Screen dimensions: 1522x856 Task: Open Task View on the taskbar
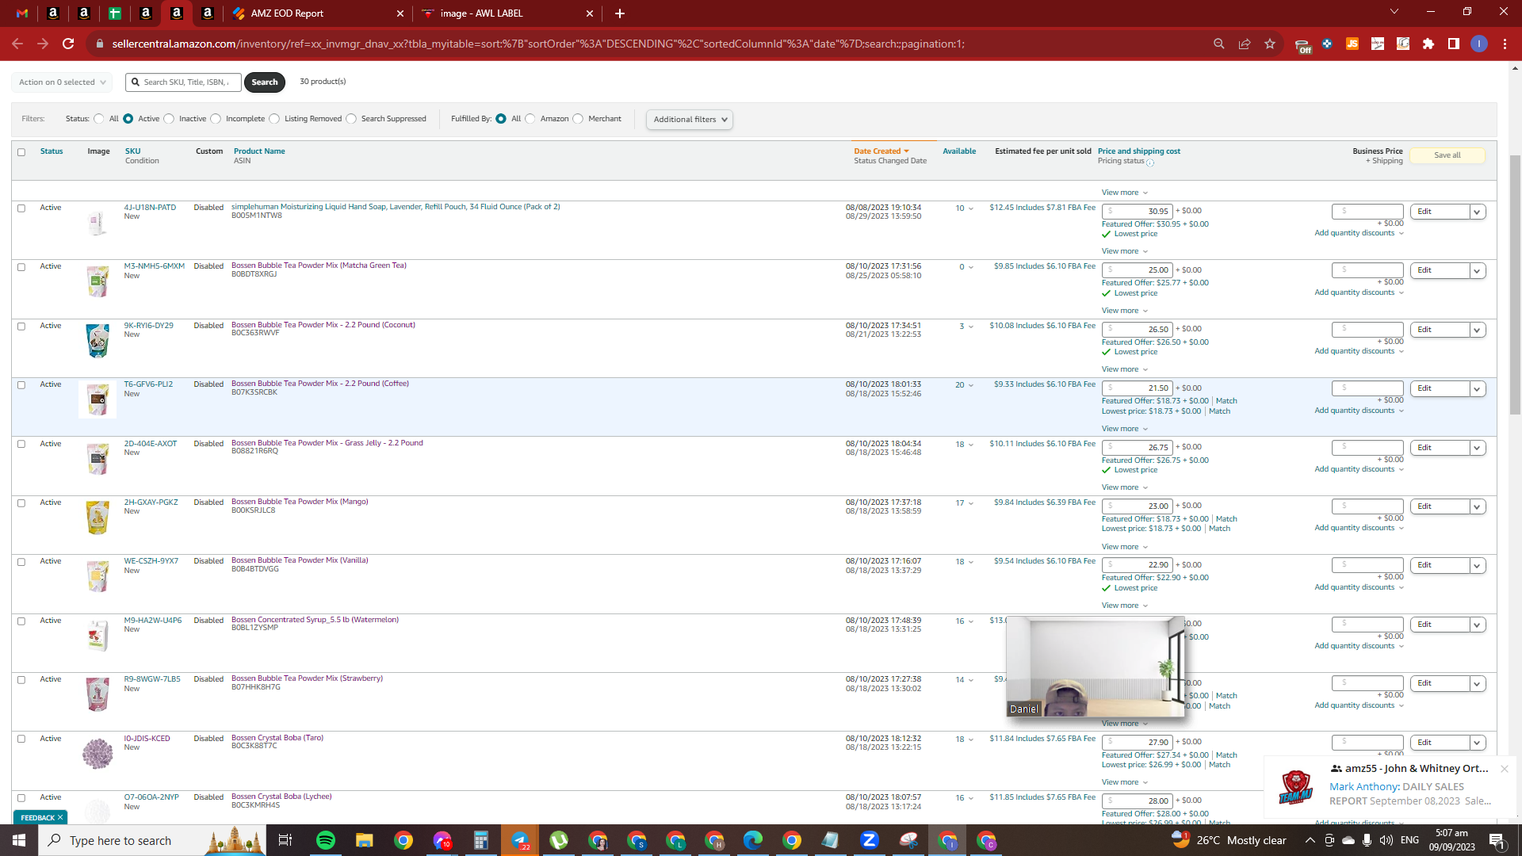pos(285,840)
